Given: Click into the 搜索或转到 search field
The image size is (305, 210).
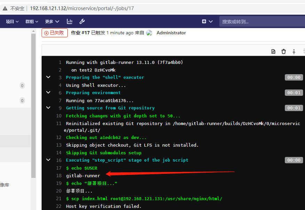Looking at the screenshot, I should (x=262, y=22).
